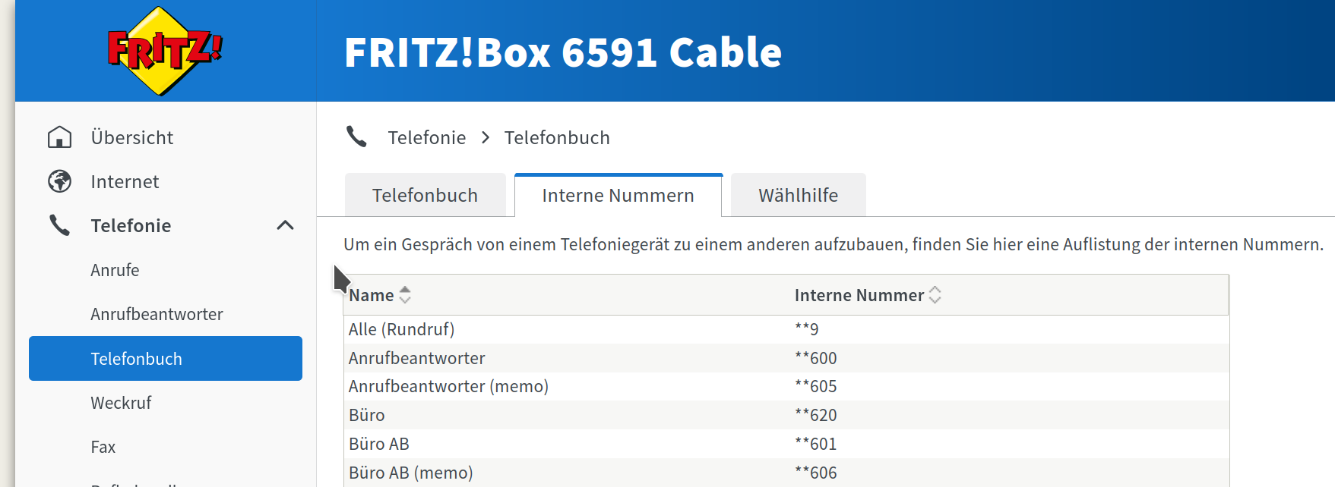Click the Übersicht house icon
1335x487 pixels.
(59, 137)
